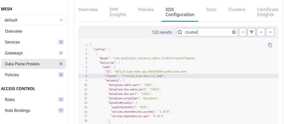This screenshot has width=284, height=124.
Task: Jump to next search match
Action: [x=270, y=32]
